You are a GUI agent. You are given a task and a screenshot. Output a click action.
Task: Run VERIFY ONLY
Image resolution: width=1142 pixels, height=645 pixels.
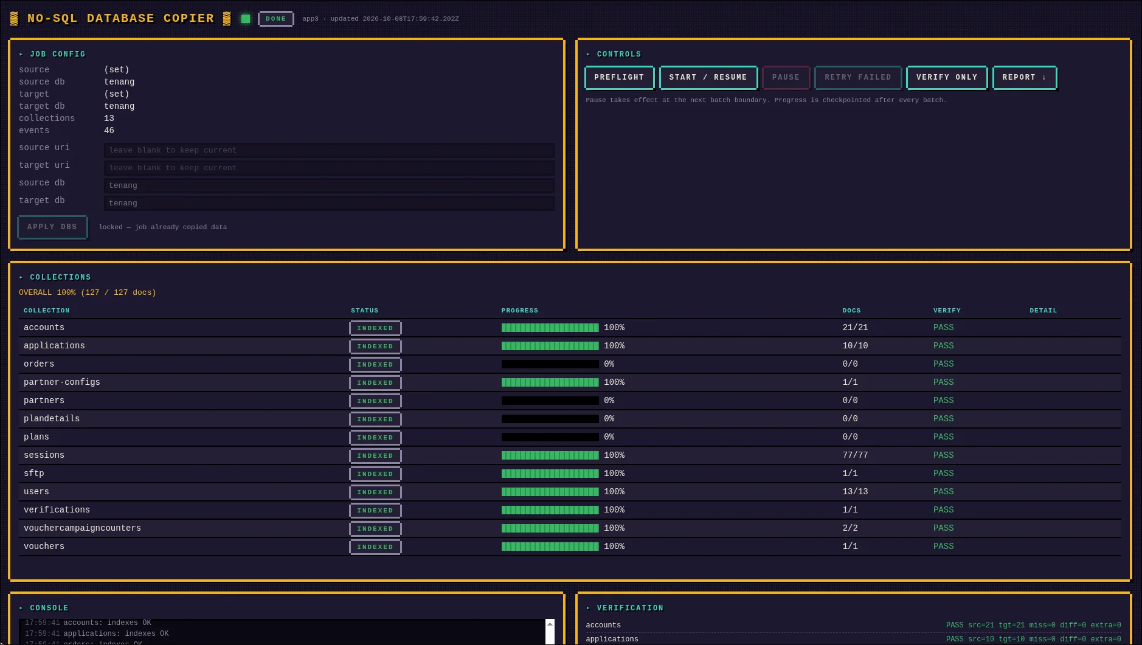947,77
